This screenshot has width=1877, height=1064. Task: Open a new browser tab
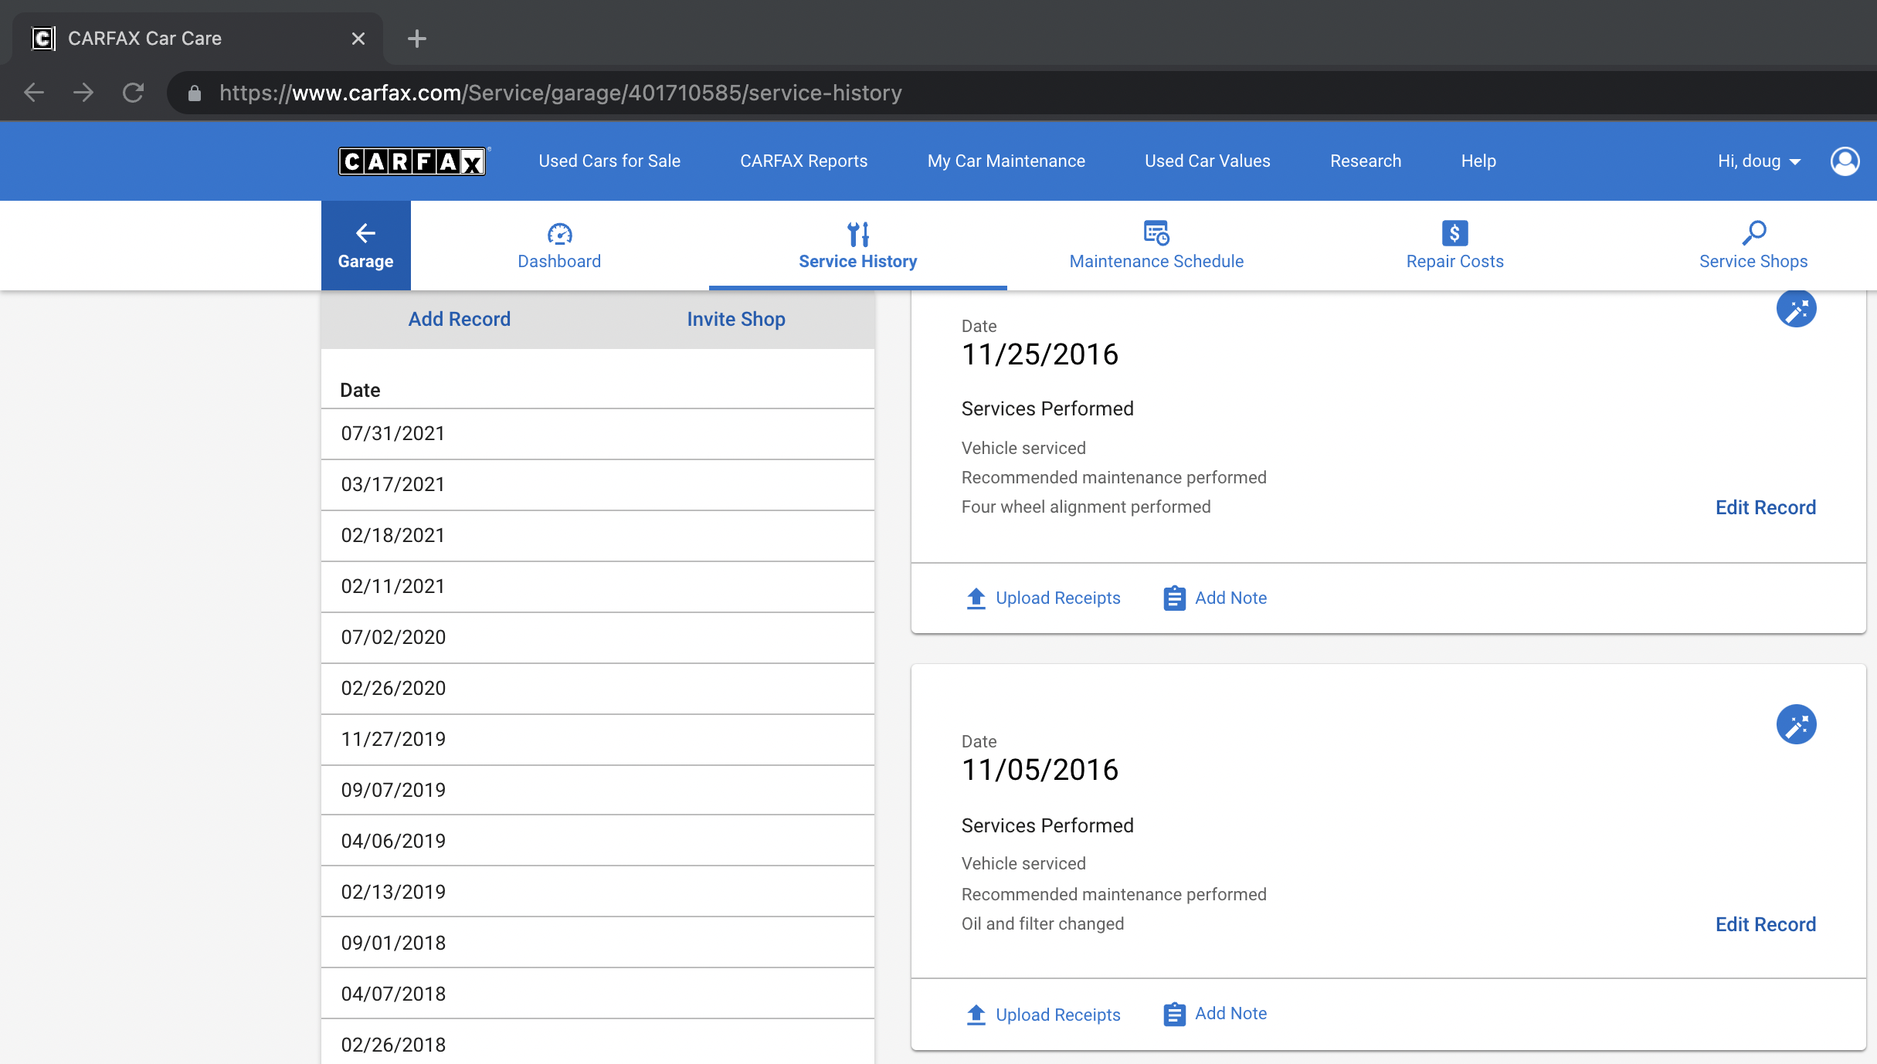tap(417, 39)
